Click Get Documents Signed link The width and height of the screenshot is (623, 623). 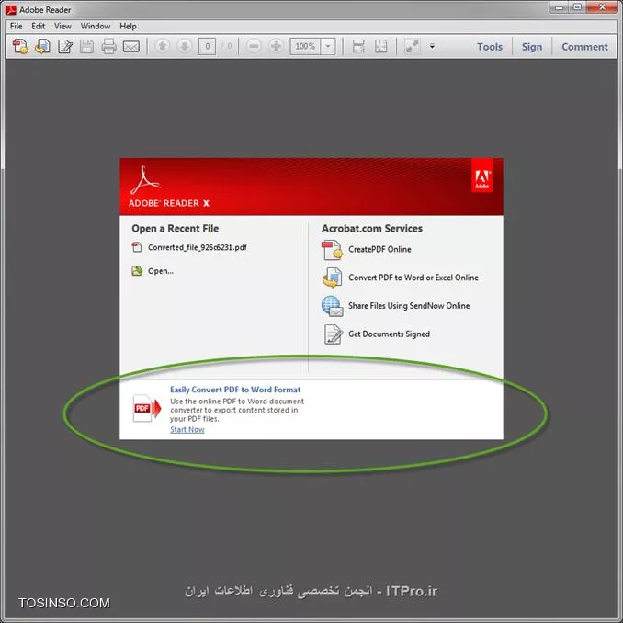(389, 334)
